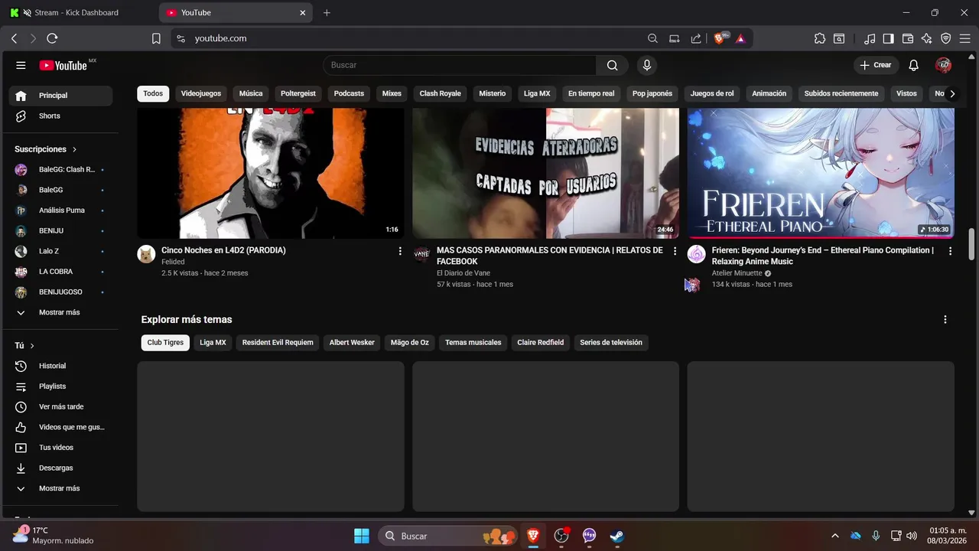Open Shorts from the sidebar

(x=60, y=116)
